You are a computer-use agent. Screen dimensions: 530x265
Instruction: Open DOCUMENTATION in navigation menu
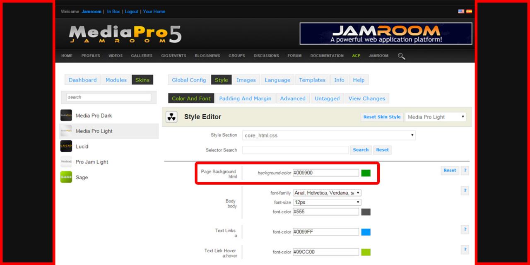click(327, 56)
